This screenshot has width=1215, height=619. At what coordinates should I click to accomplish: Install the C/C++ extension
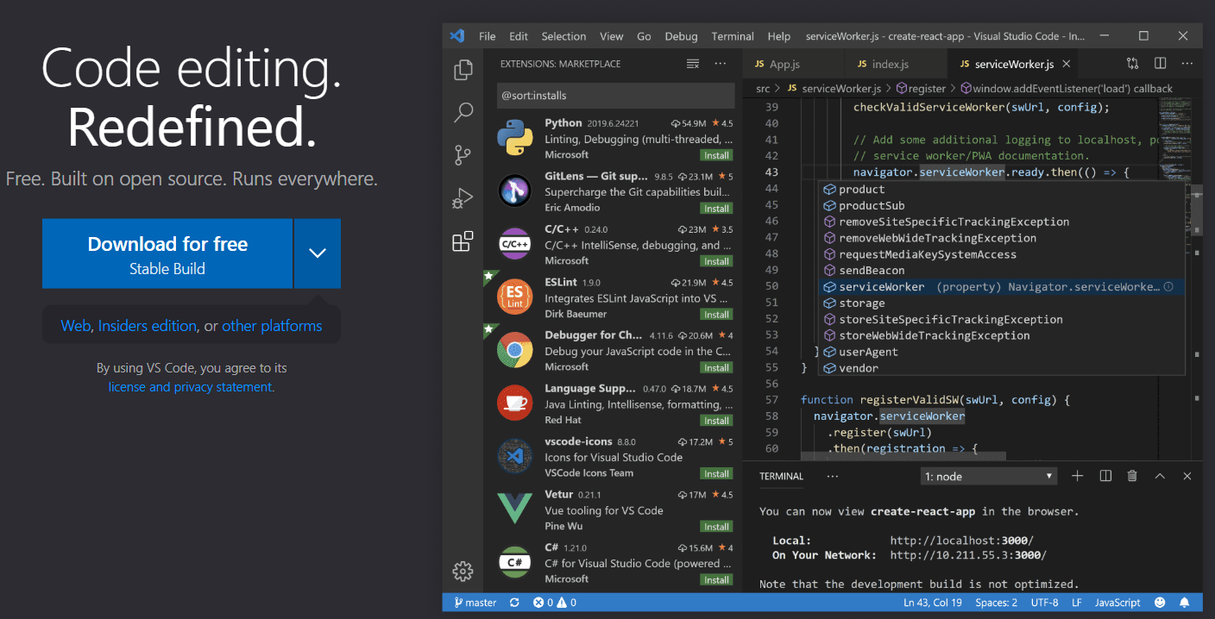click(x=716, y=261)
